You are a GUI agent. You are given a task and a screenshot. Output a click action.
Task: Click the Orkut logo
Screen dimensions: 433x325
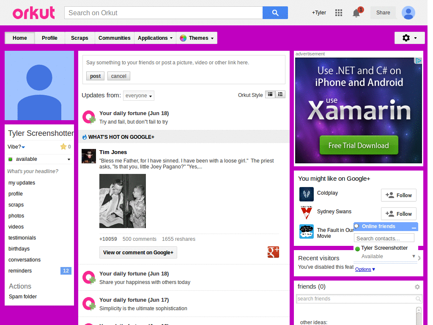pyautogui.click(x=34, y=13)
